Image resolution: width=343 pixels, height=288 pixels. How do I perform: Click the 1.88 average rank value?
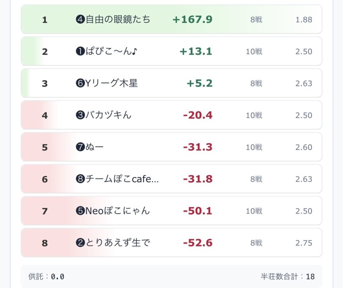pyautogui.click(x=303, y=20)
